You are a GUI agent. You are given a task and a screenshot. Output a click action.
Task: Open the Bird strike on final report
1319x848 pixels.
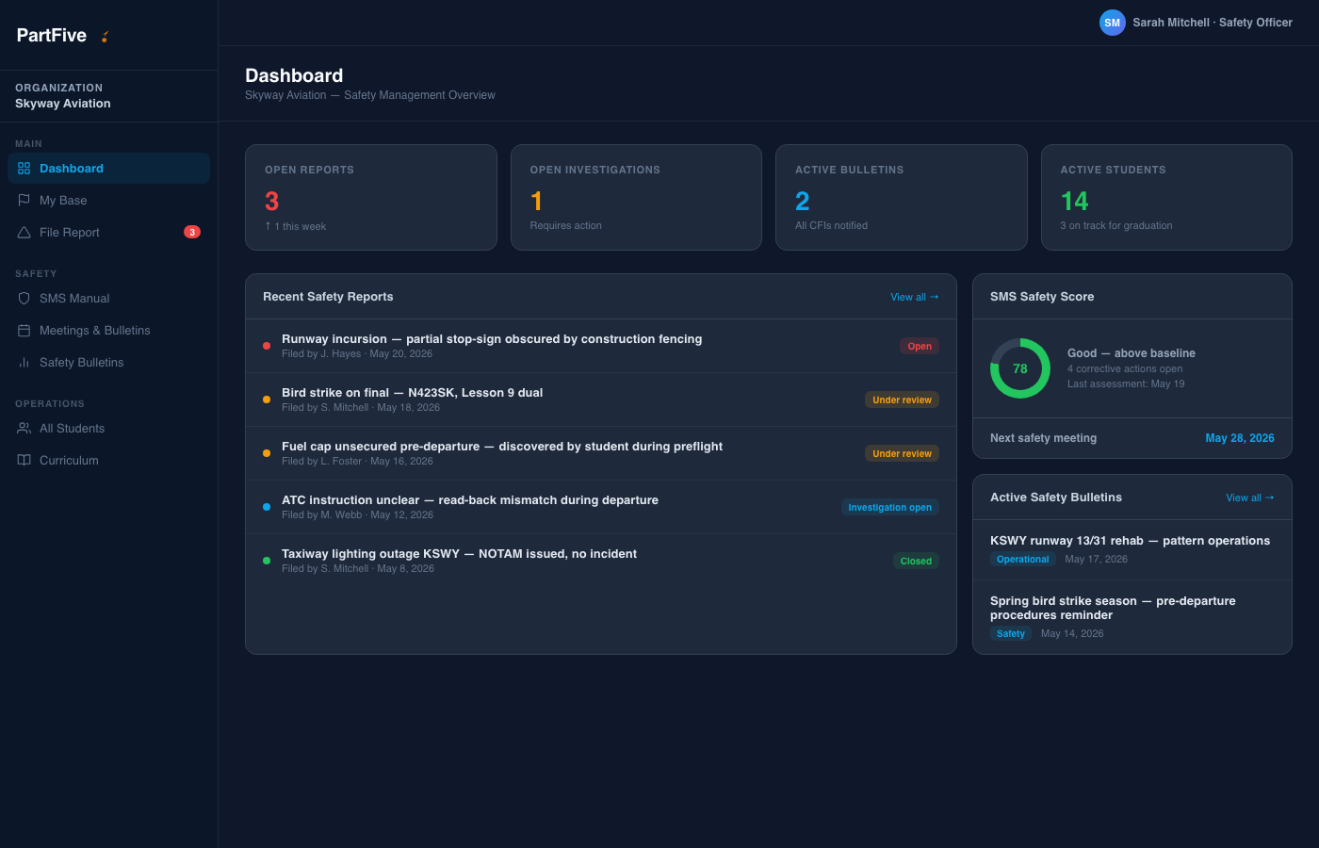click(601, 400)
